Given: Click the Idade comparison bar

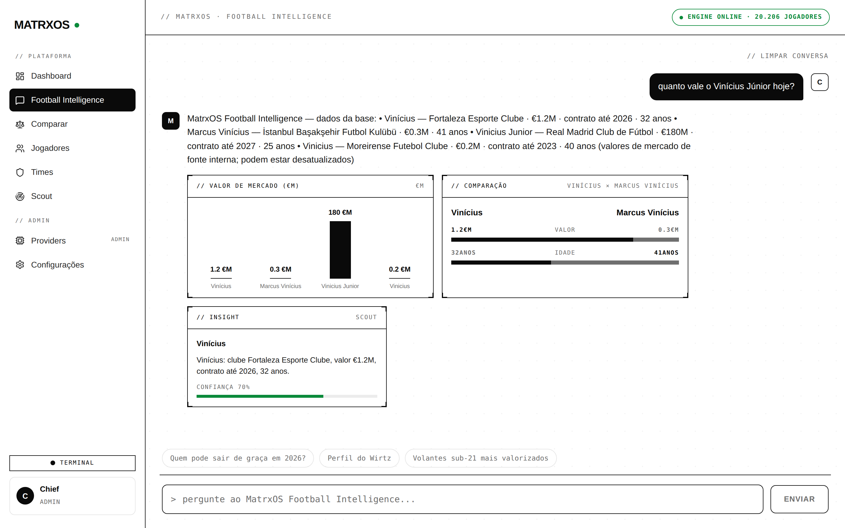Looking at the screenshot, I should (x=565, y=263).
